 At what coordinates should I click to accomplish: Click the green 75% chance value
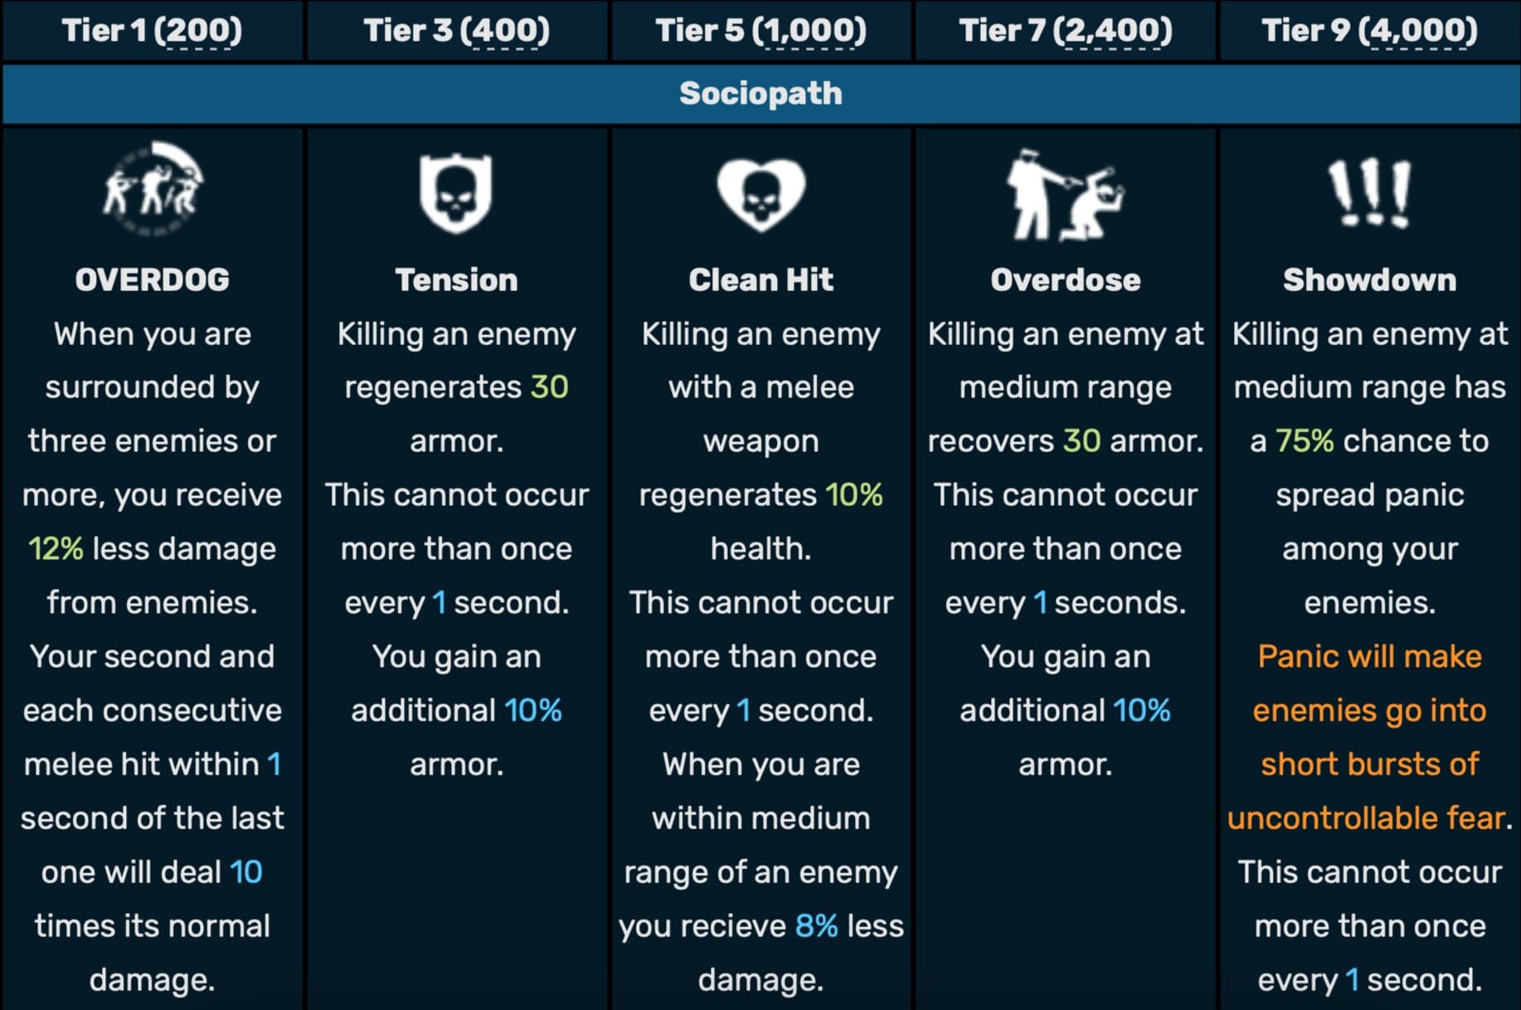pos(1305,441)
